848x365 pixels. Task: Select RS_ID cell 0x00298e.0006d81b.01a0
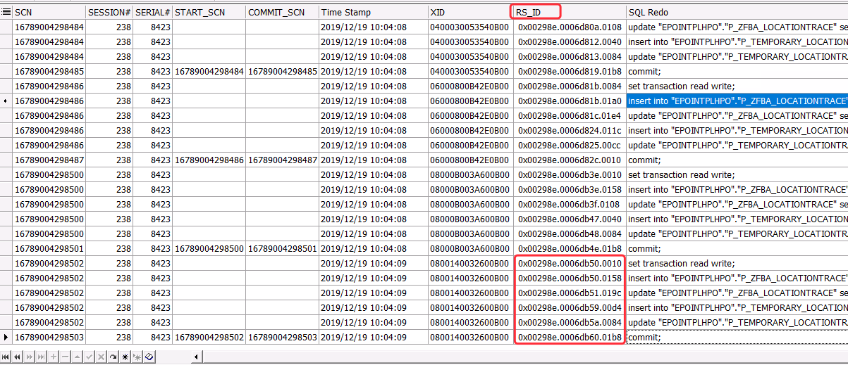point(570,101)
